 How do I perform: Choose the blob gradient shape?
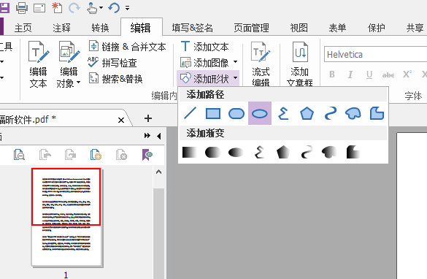[329, 153]
